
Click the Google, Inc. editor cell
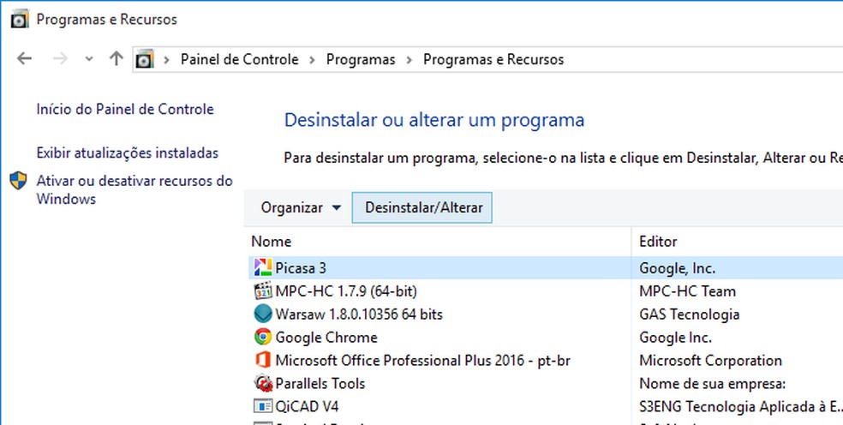coord(678,267)
